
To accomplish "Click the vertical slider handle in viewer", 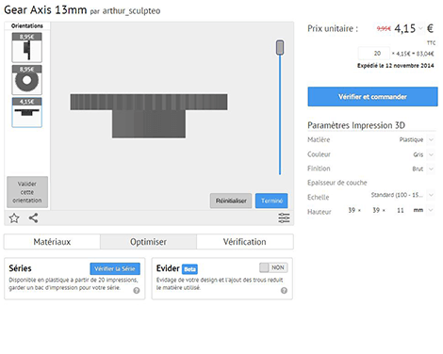I will (280, 47).
